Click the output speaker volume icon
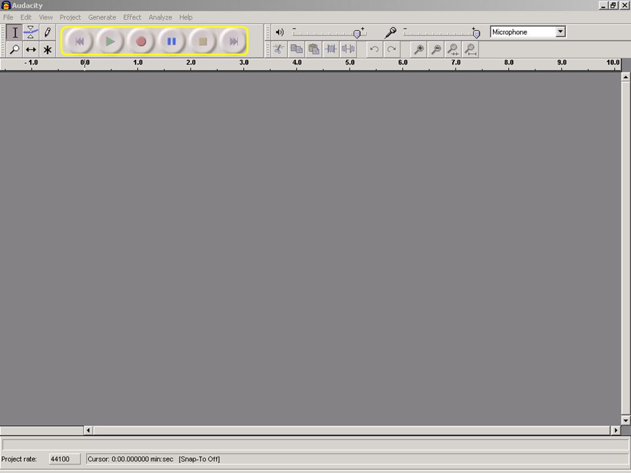Image resolution: width=631 pixels, height=473 pixels. tap(280, 32)
